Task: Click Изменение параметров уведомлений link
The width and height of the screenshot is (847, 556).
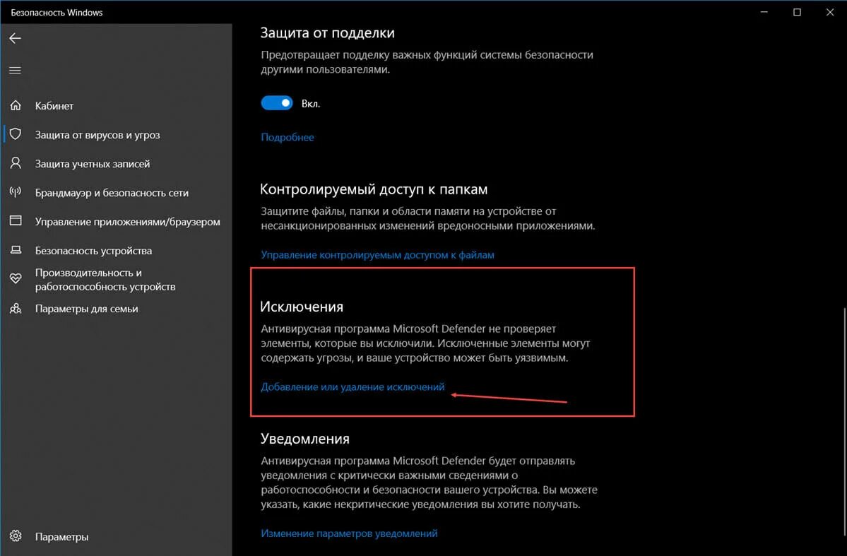Action: tap(349, 533)
